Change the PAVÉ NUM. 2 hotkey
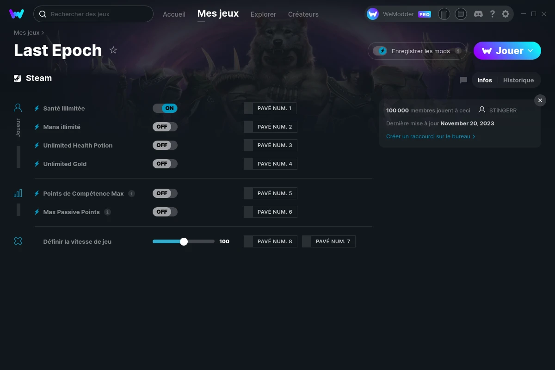 coord(271,127)
